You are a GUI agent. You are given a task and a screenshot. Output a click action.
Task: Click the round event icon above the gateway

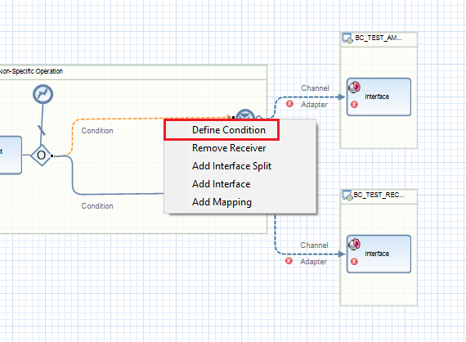point(43,94)
